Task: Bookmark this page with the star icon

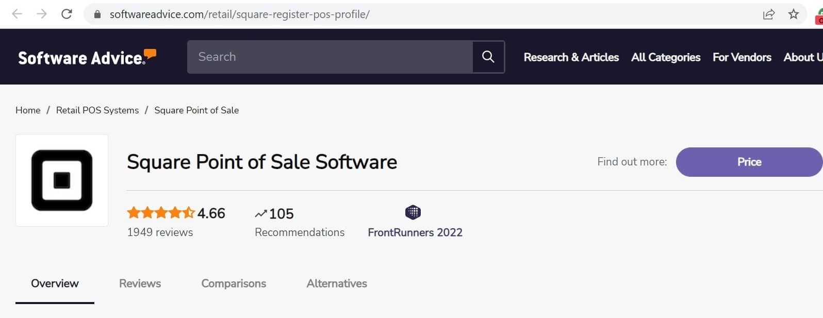Action: click(794, 14)
